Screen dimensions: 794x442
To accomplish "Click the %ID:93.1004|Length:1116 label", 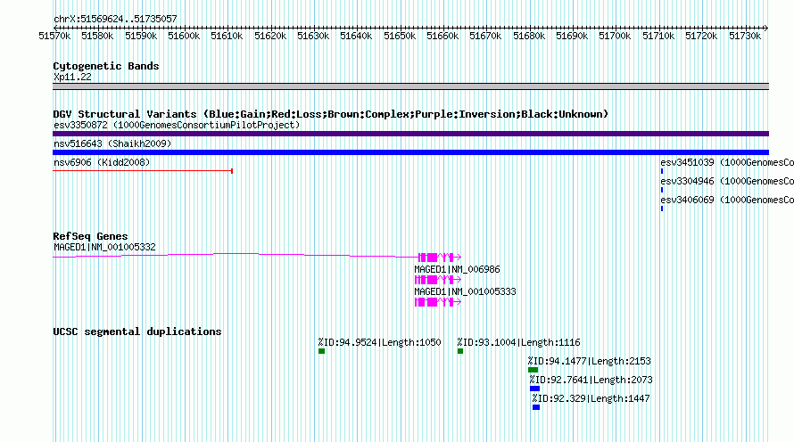I will tap(518, 343).
